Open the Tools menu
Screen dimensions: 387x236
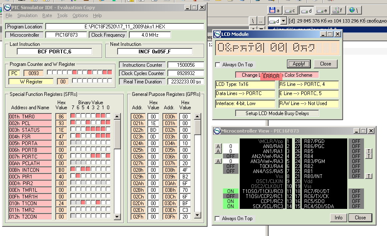pos(62,15)
